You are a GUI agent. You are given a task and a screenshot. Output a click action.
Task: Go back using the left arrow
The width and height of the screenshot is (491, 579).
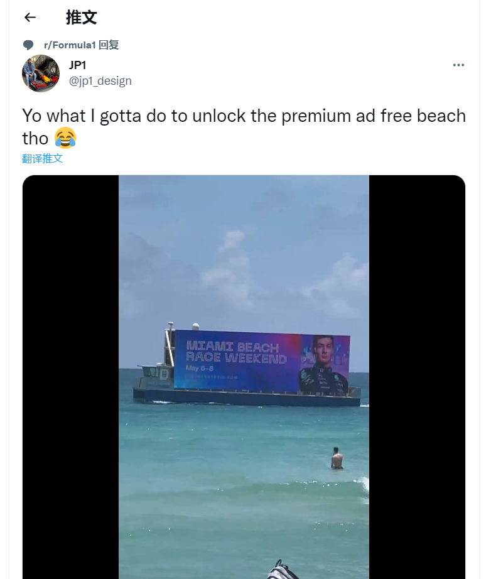pos(30,17)
